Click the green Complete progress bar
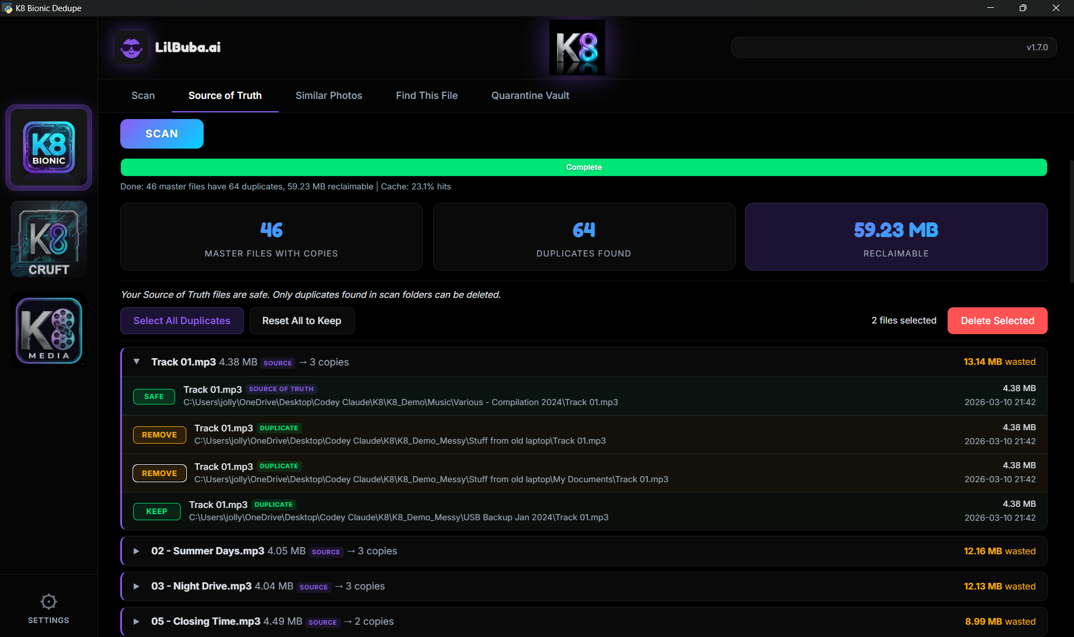The width and height of the screenshot is (1074, 637). [x=583, y=167]
